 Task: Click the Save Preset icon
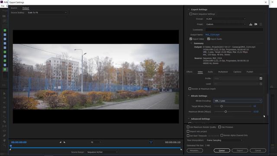pos(251,24)
